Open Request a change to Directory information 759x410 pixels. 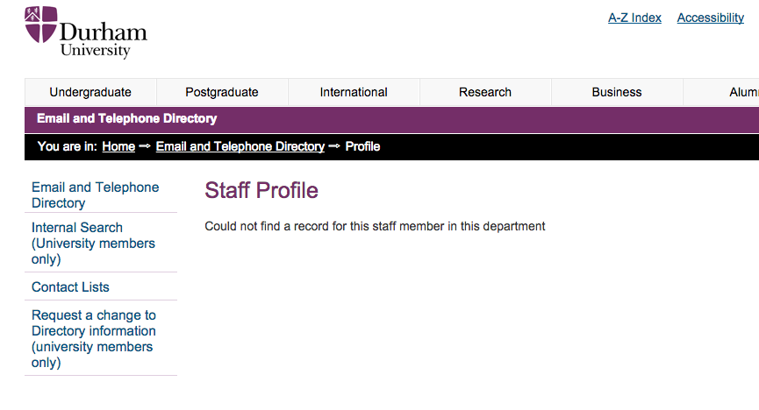94,338
